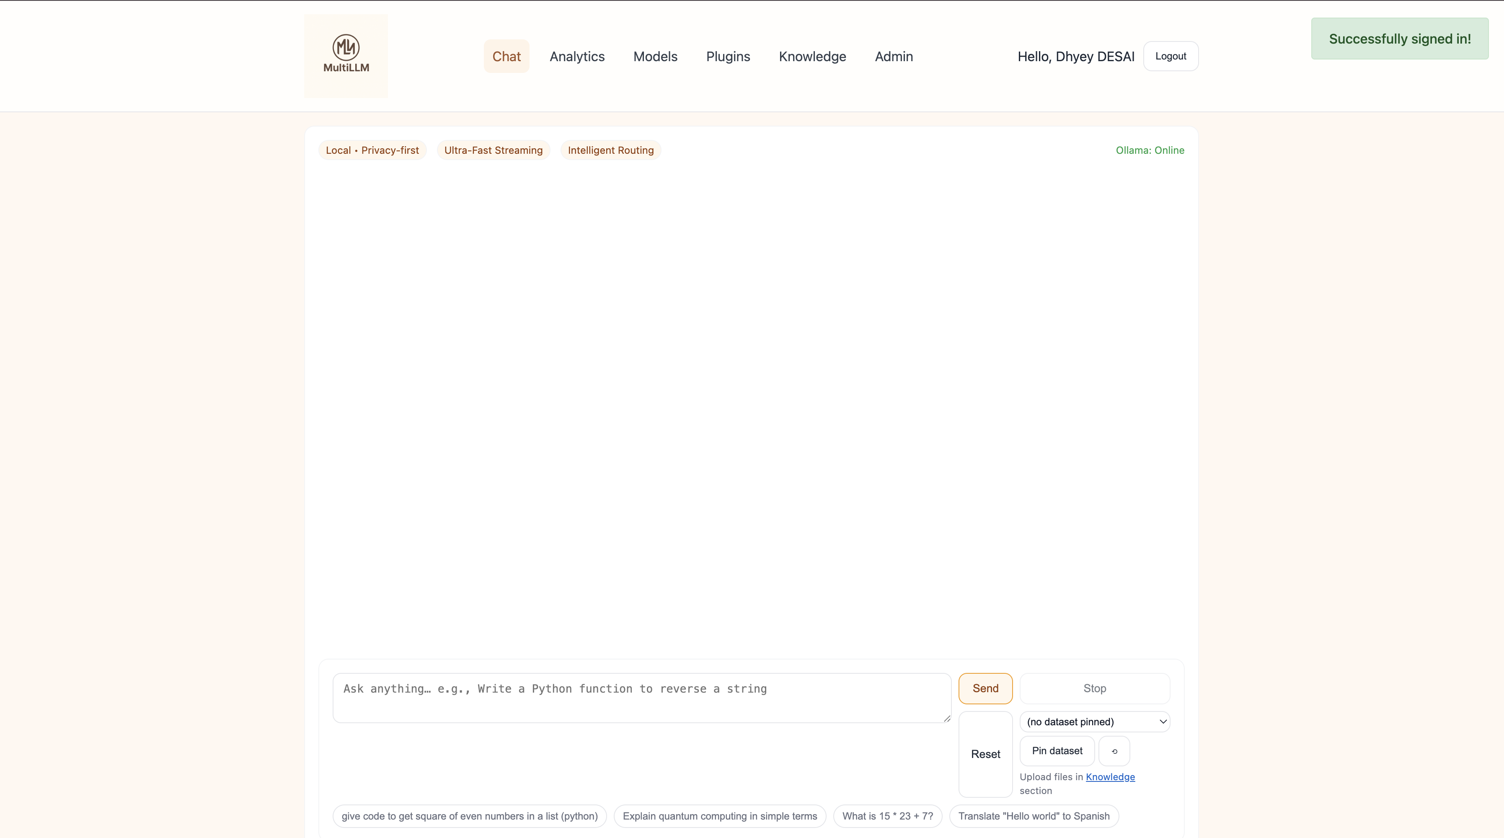Open the Admin page
The width and height of the screenshot is (1504, 838).
[x=893, y=57]
